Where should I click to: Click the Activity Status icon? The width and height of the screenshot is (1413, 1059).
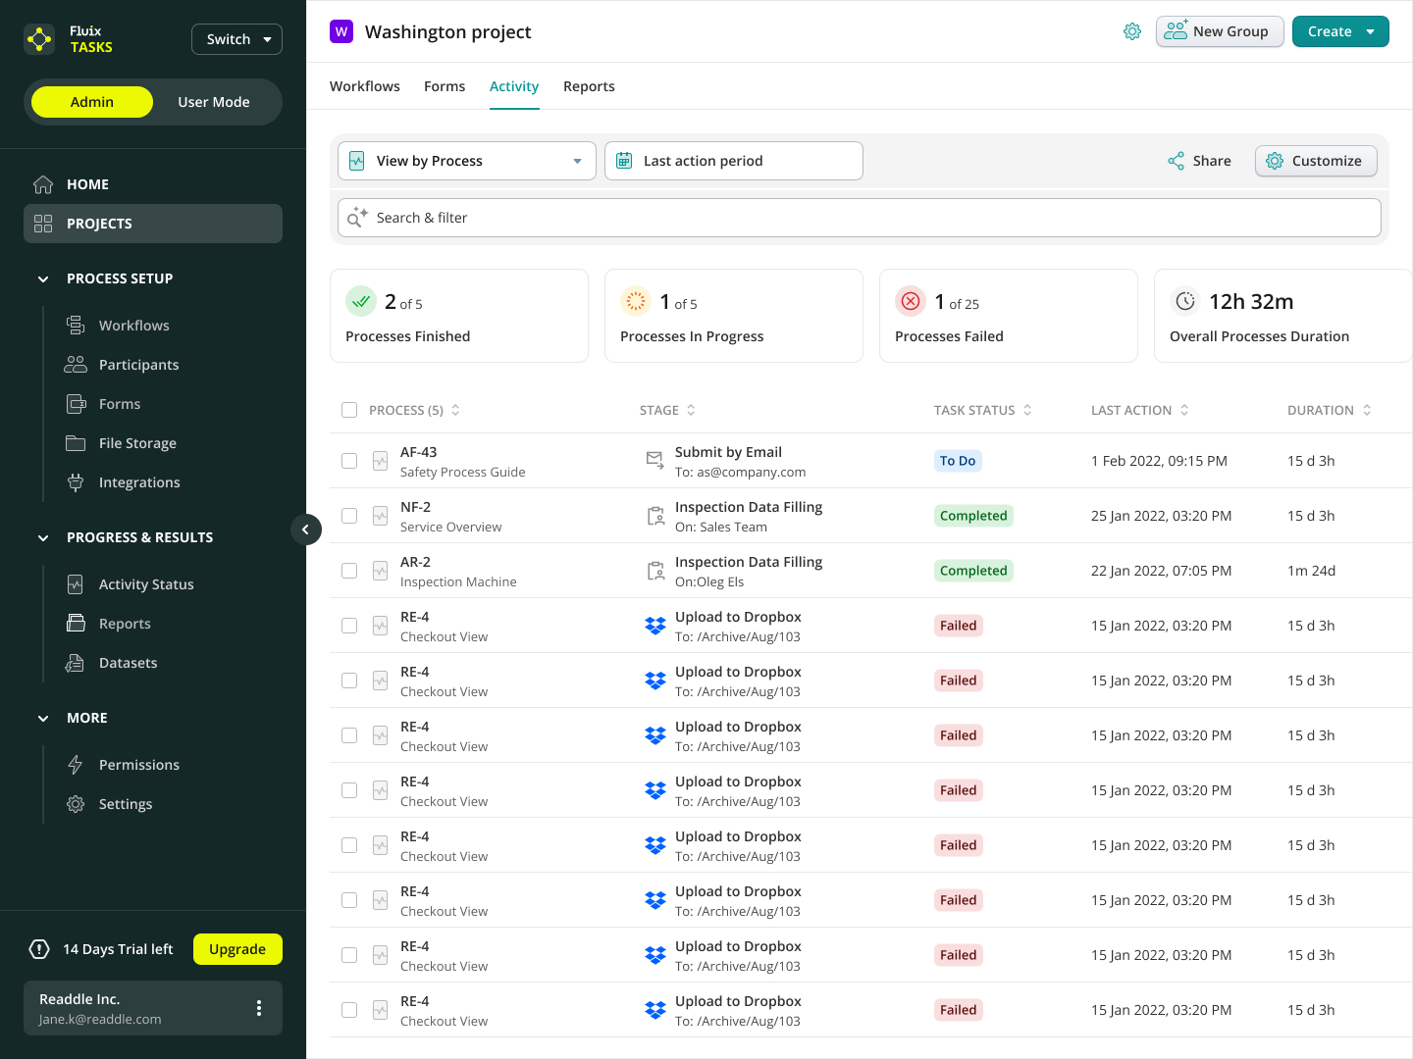[x=76, y=584]
